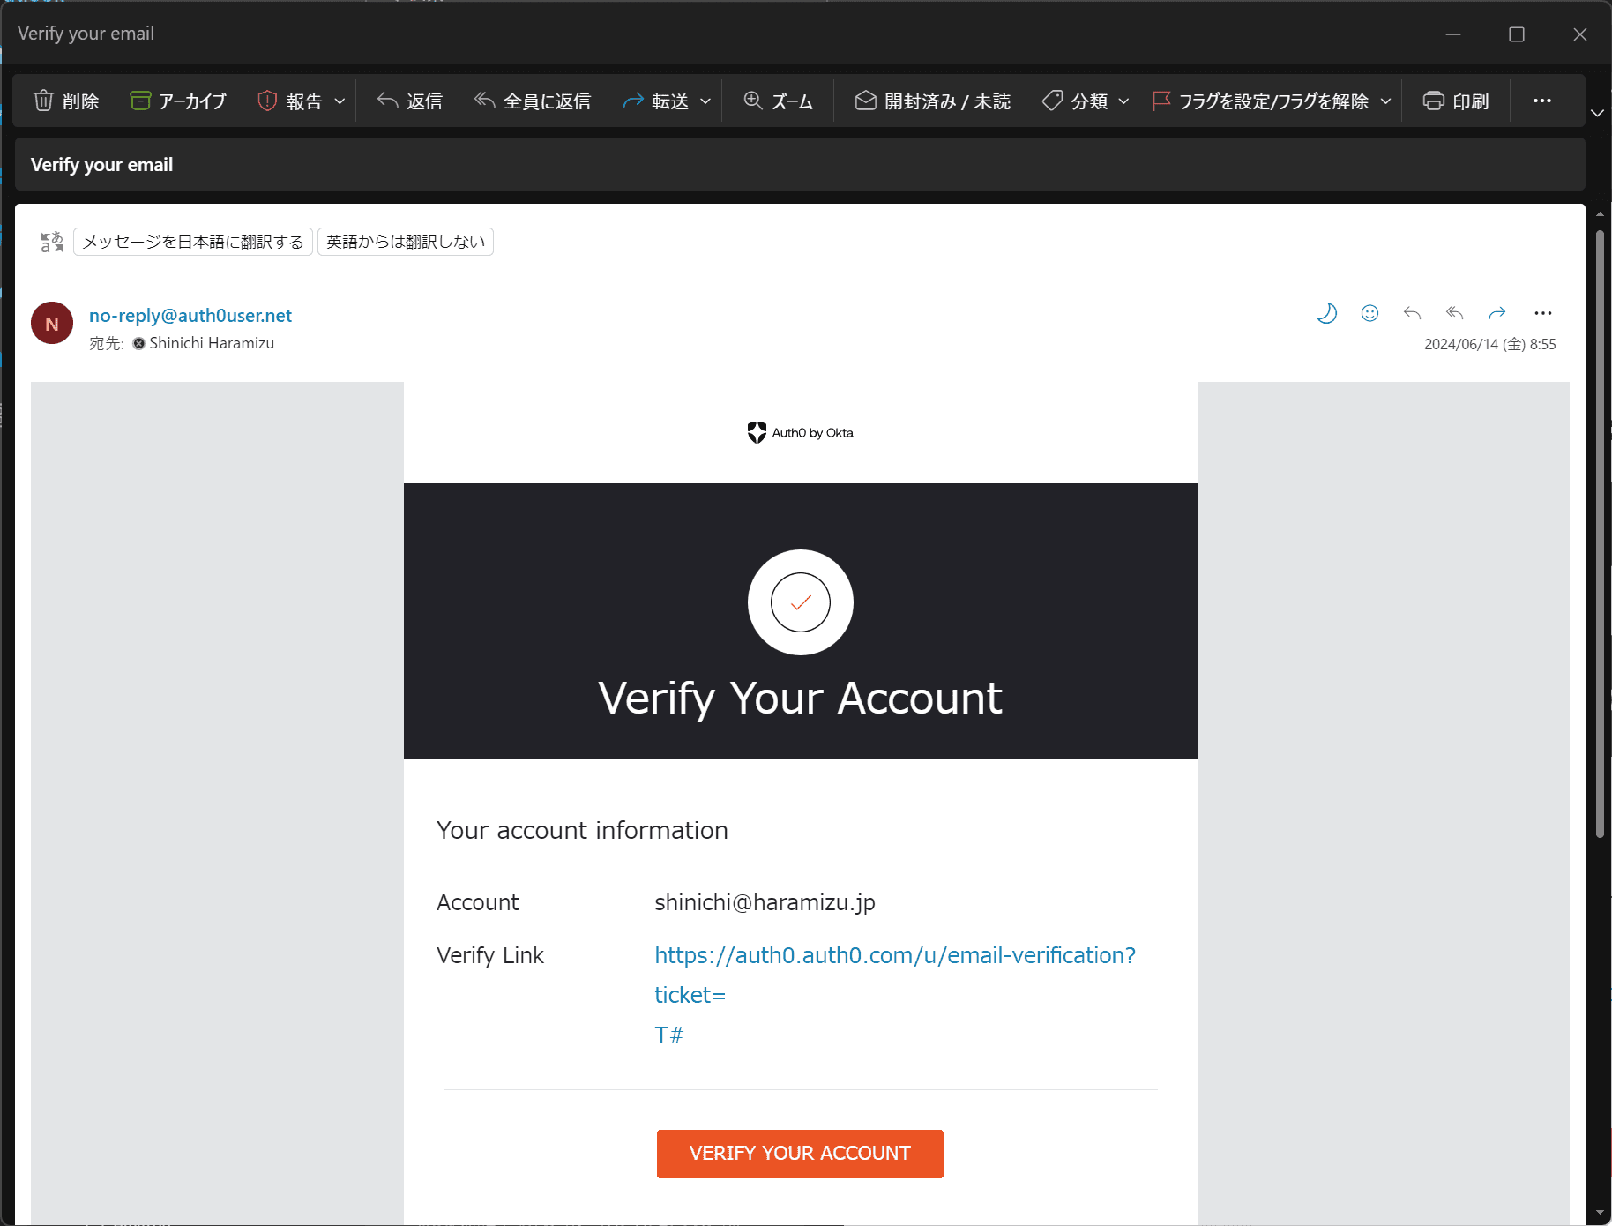Screen dimensions: 1612x1226
Task: Click the Zoom (ズーム) magnifier icon
Action: 753,101
